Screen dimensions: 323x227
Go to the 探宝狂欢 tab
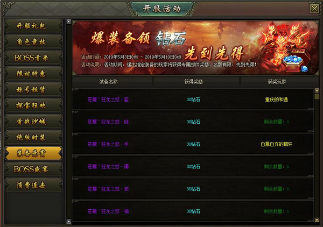point(33,105)
